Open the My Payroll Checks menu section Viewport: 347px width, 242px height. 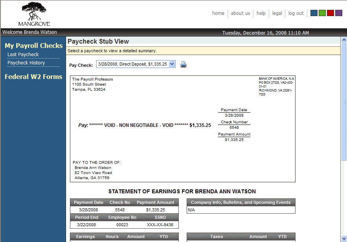click(33, 46)
